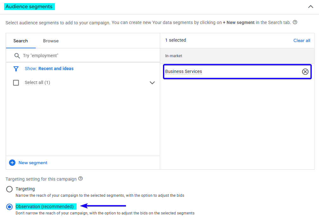
Task: Open the help icon after the Search tab tip
Action: pos(296,22)
